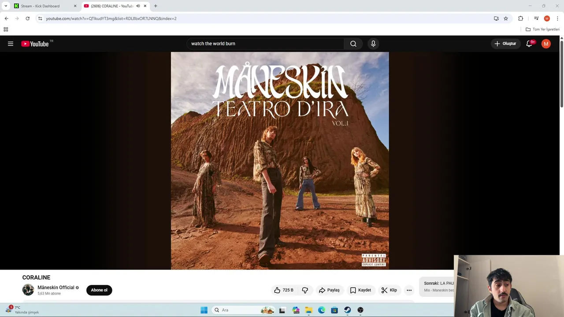Open the YouTube hamburger guide menu
Image resolution: width=564 pixels, height=317 pixels.
[11, 44]
